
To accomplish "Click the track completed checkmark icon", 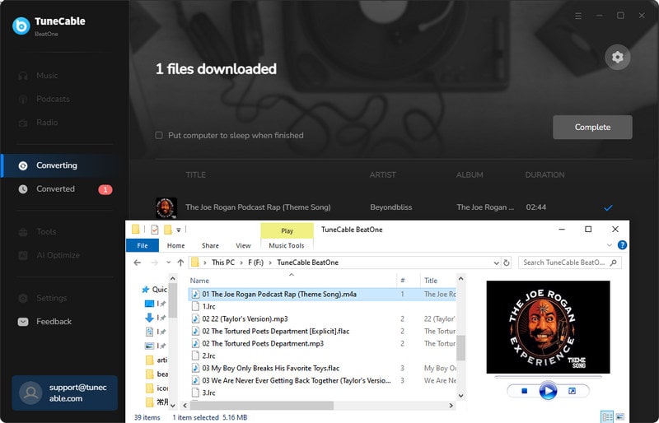I will click(608, 207).
